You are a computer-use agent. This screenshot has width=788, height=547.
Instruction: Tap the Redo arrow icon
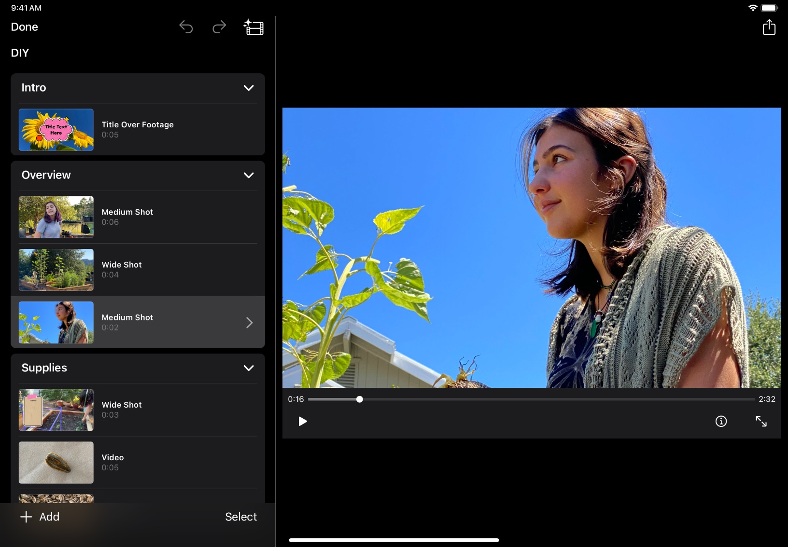click(x=219, y=27)
